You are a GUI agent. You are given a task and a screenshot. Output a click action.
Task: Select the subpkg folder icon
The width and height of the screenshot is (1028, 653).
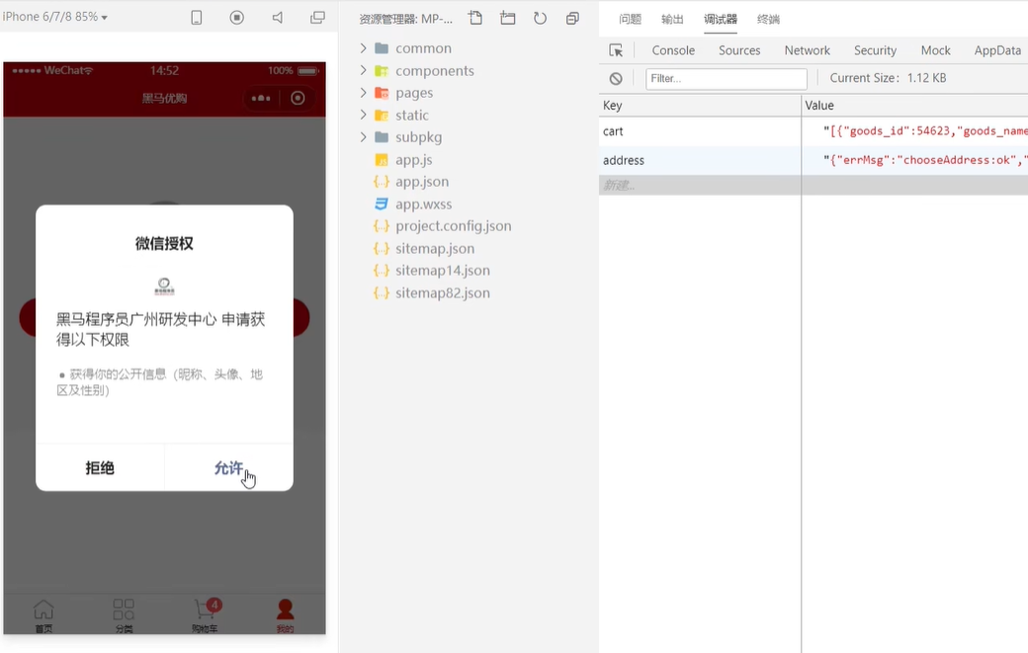(382, 137)
